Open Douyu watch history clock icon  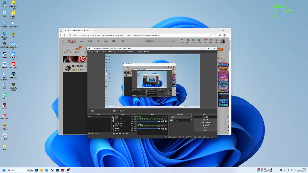182,41
